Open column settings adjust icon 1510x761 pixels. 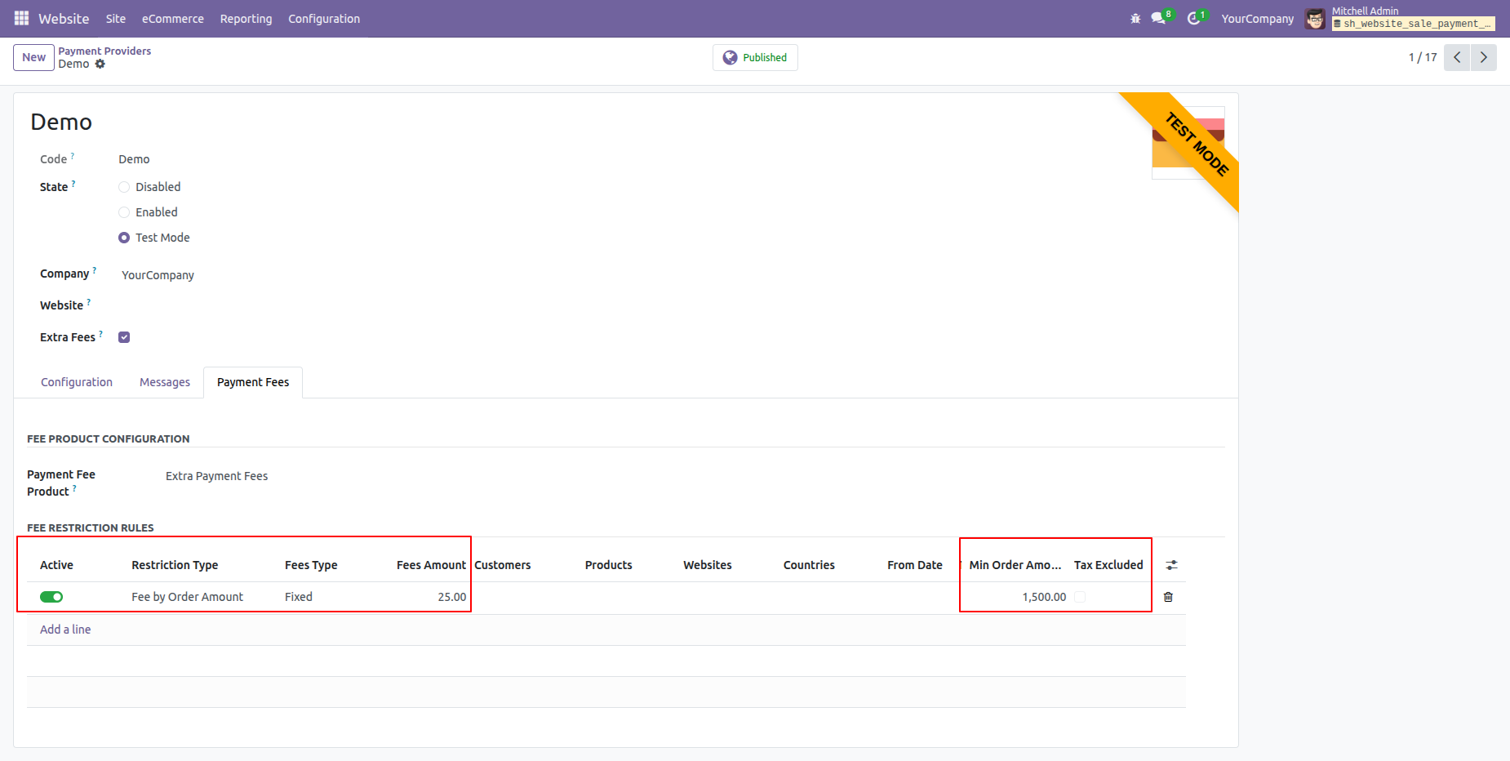pyautogui.click(x=1171, y=565)
